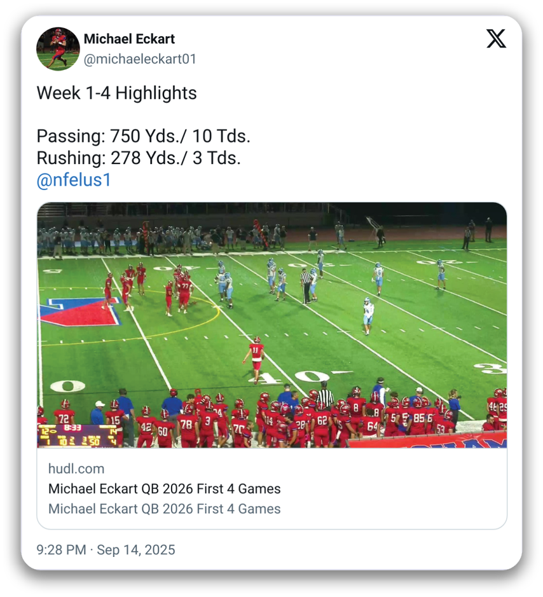Click the gray link card description line
The image size is (543, 597).
(x=165, y=509)
